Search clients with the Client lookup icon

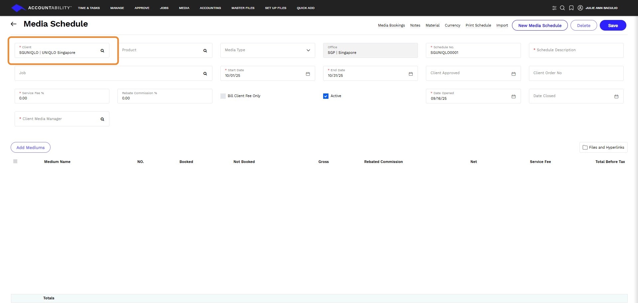click(x=102, y=51)
